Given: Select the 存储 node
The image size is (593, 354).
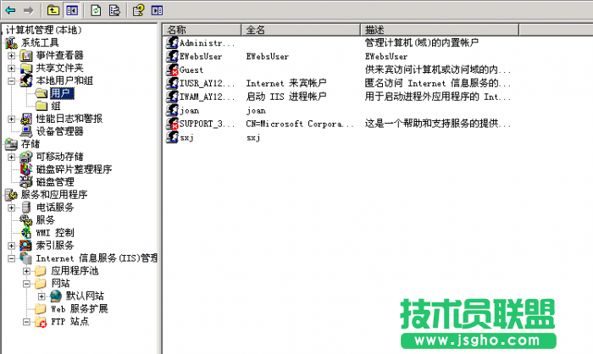Looking at the screenshot, I should pyautogui.click(x=30, y=144).
